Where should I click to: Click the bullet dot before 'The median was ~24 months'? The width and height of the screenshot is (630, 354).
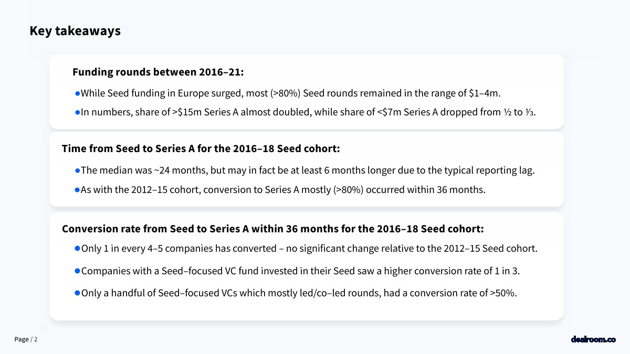[x=78, y=170]
